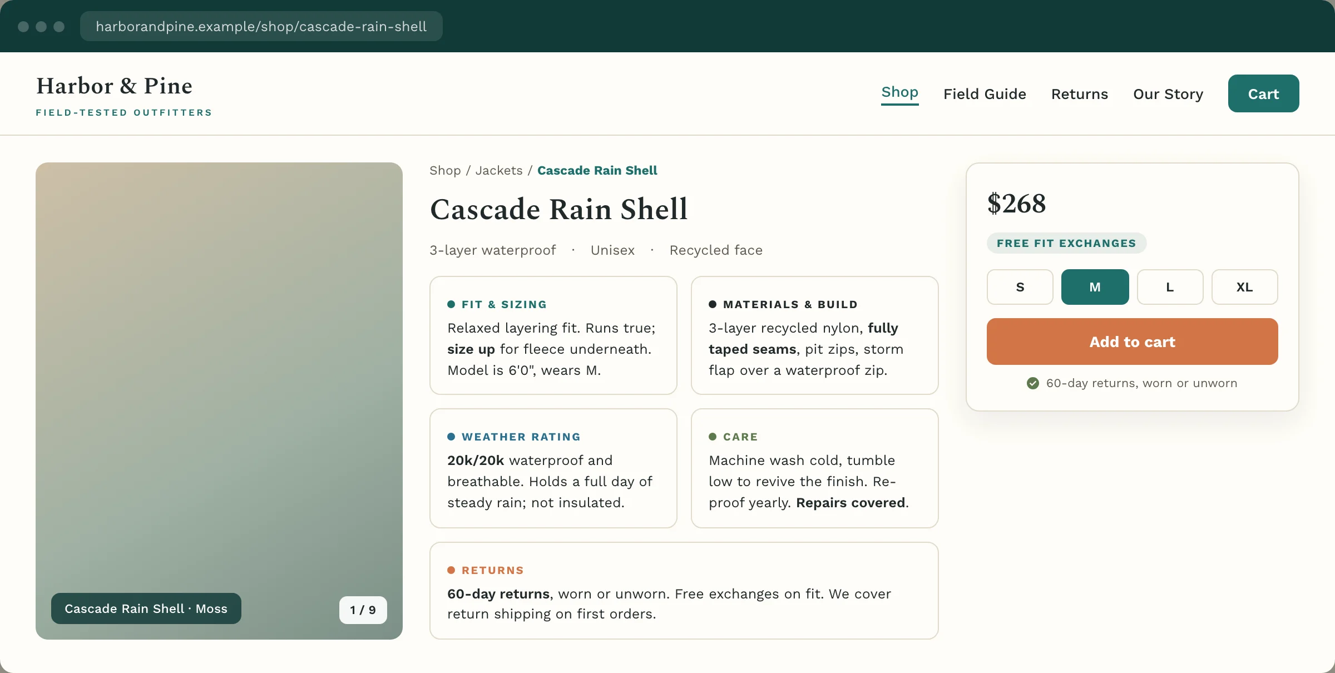This screenshot has height=673, width=1335.
Task: Click the $268 price
Action: pyautogui.click(x=1016, y=204)
